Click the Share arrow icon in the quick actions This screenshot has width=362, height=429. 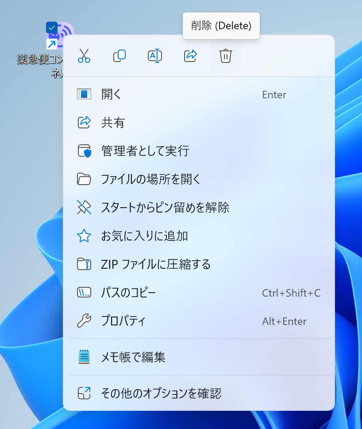tap(190, 56)
